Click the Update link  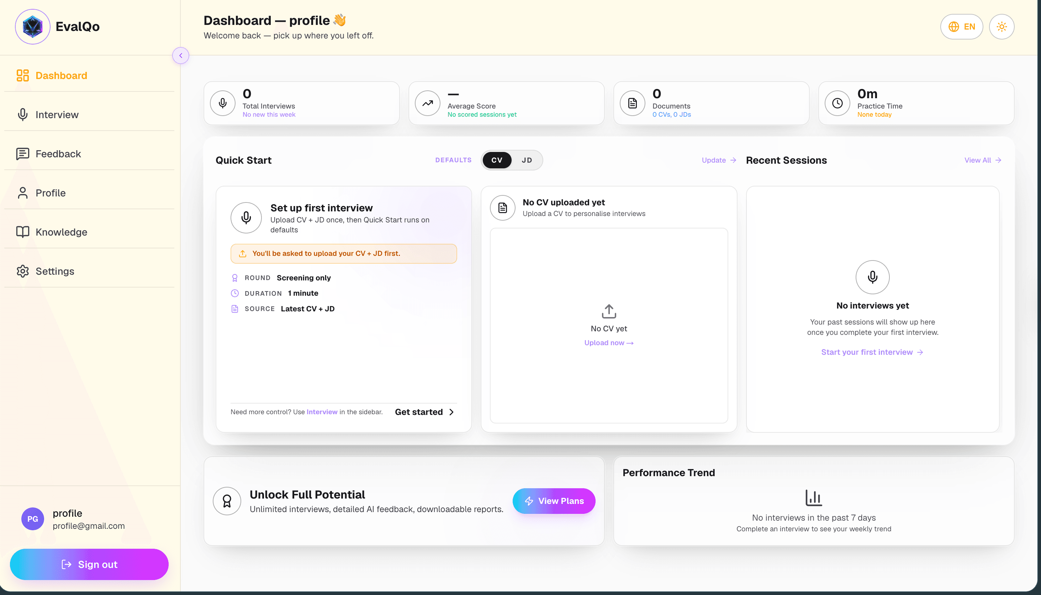click(719, 160)
